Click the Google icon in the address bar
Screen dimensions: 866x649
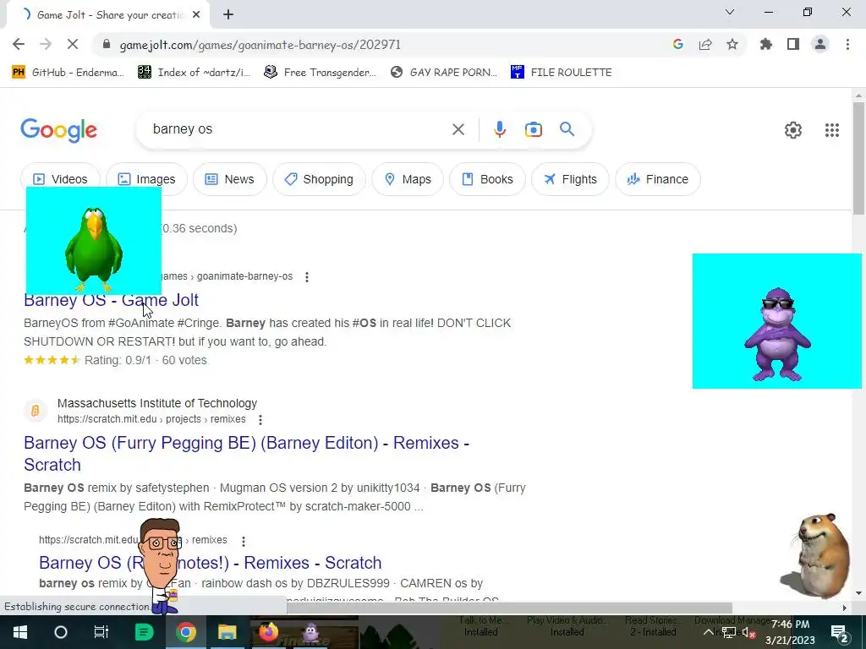678,45
